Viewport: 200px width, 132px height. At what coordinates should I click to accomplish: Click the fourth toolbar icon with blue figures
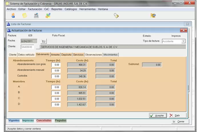(x=48, y=16)
